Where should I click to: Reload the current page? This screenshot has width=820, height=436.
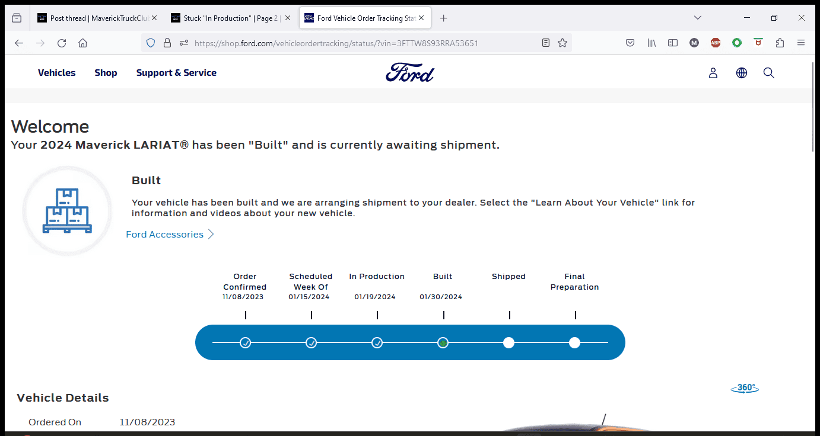[x=62, y=43]
